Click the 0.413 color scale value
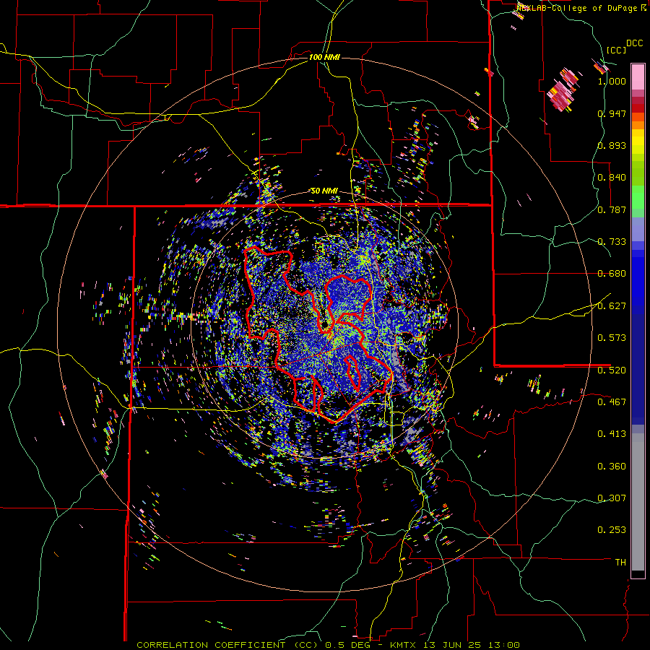The width and height of the screenshot is (650, 650). click(x=612, y=434)
